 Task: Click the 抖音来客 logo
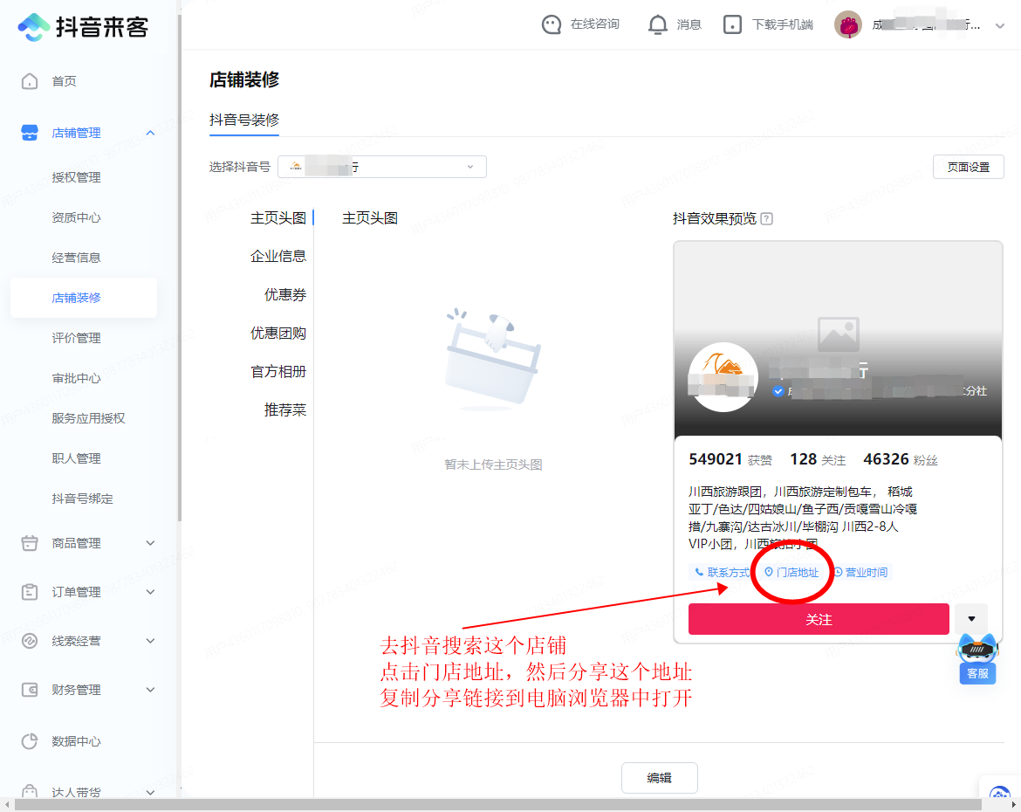(83, 26)
